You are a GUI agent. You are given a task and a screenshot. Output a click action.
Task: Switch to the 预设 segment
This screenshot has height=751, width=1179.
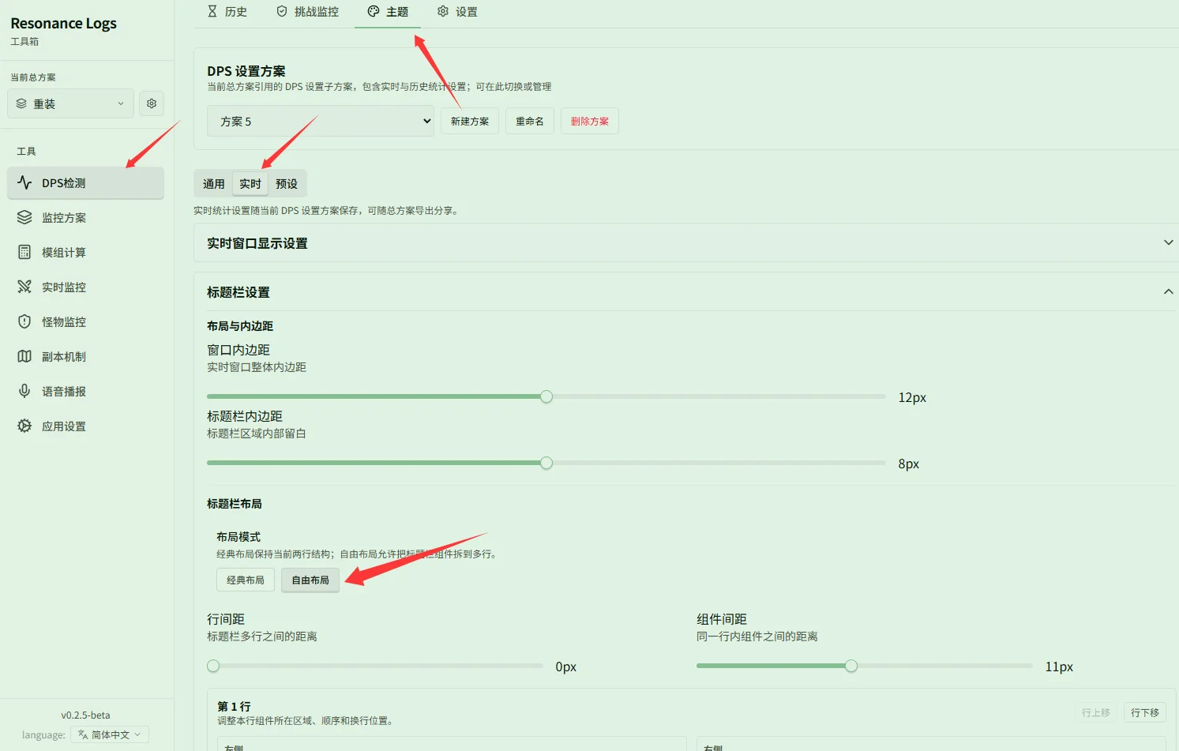tap(287, 184)
